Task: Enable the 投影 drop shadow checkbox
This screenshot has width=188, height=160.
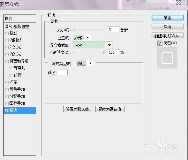Action: [x=7, y=33]
